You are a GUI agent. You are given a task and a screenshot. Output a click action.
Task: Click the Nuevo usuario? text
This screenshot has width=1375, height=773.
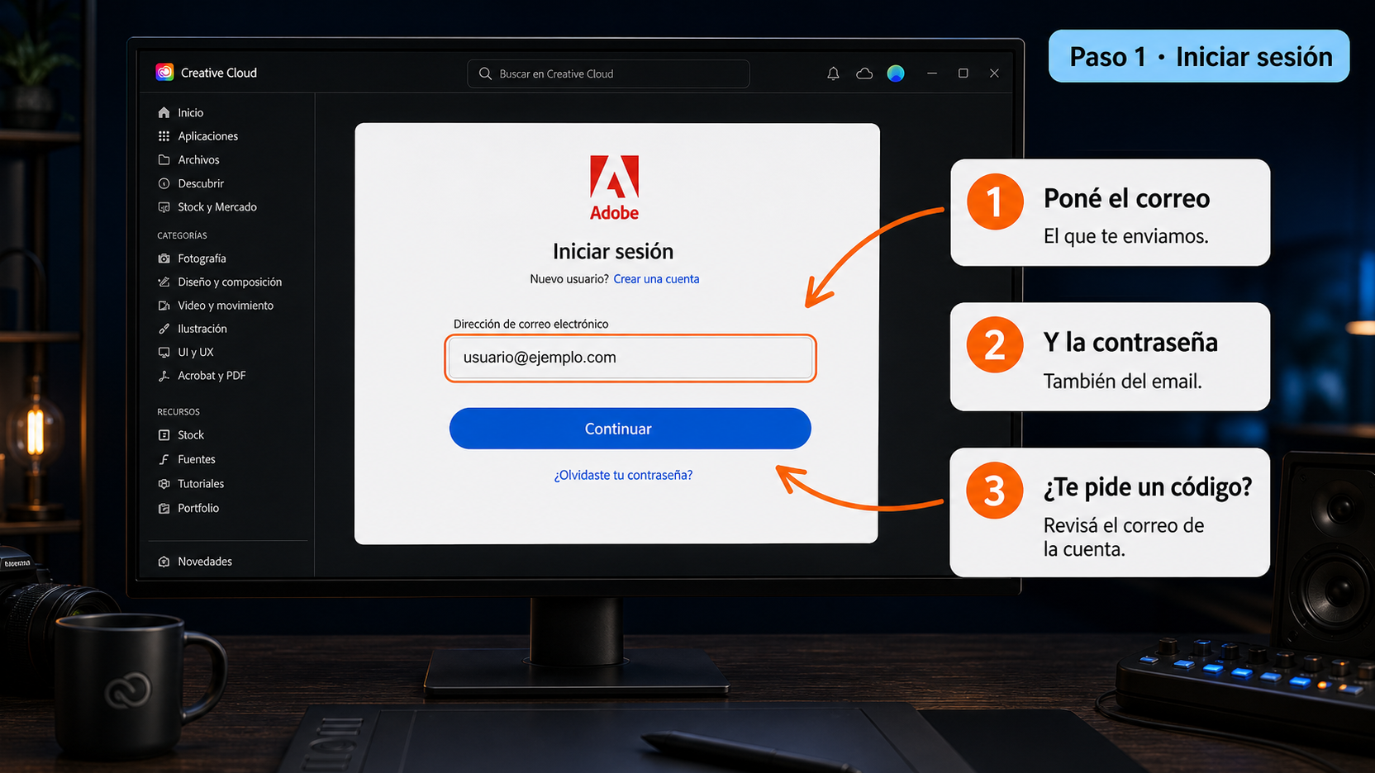pyautogui.click(x=569, y=279)
